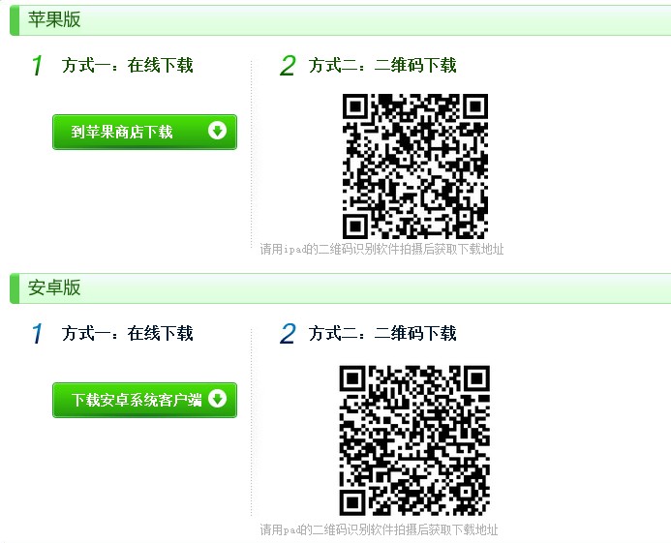Click the 请用ipad的二维码识别软件 caption text
This screenshot has height=543, width=671.
(381, 249)
